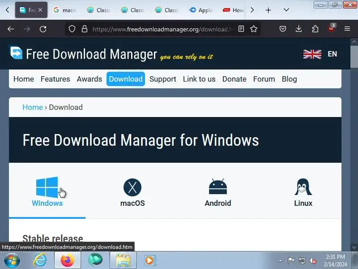
Task: Open the Pocket save icon
Action: 283,29
